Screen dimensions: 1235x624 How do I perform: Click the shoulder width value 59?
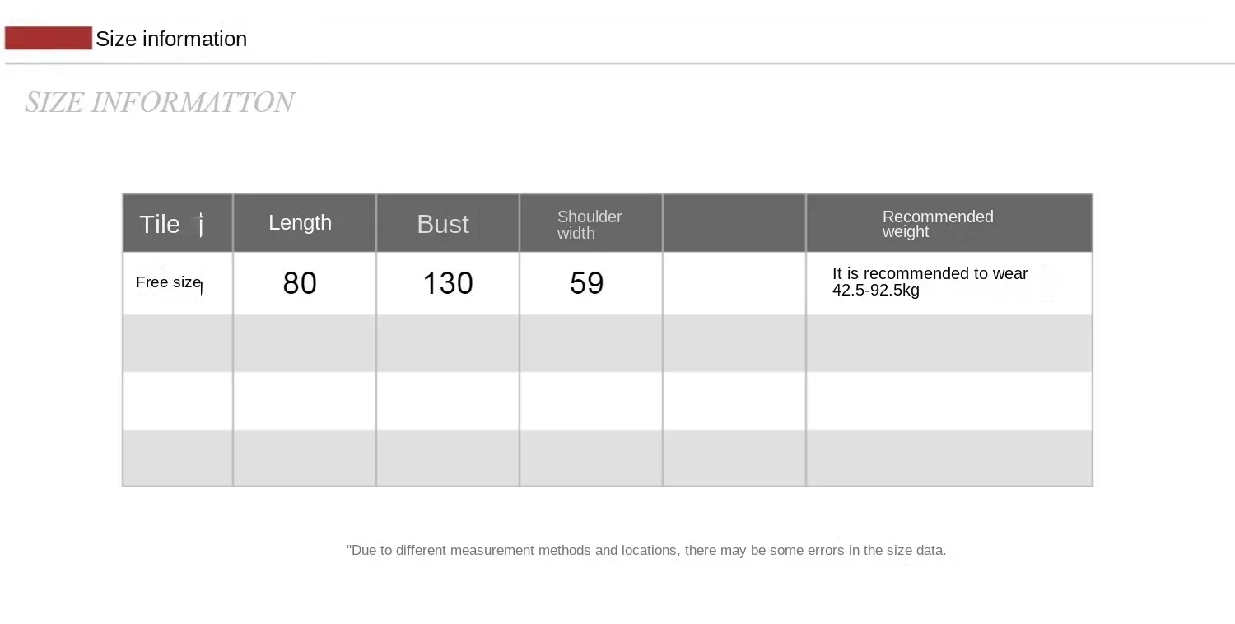tap(587, 283)
